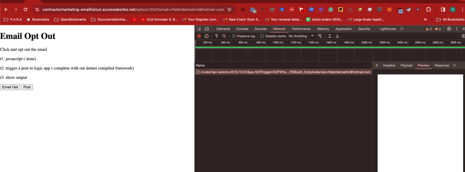Viewport: 465px width, 172px height.
Task: Show the request Response tab
Action: [441, 65]
